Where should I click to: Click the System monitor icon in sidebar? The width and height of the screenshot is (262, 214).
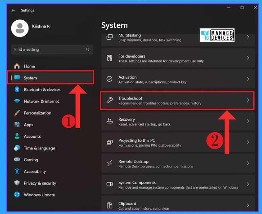tap(17, 78)
